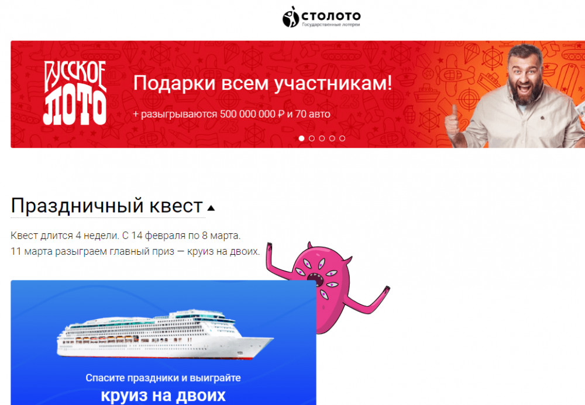Click the main prize draw date text
This screenshot has height=405, width=585.
pos(136,251)
